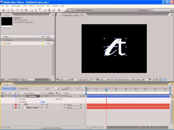Select the Pen tool
Image resolution: width=174 pixels, height=130 pixels.
click(36, 10)
